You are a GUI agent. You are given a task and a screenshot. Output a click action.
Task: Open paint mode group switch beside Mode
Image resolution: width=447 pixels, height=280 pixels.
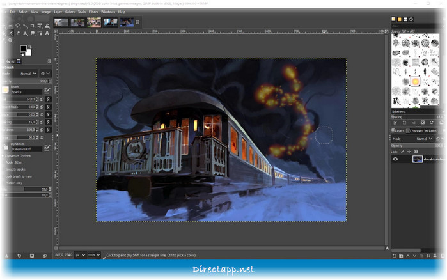pyautogui.click(x=45, y=74)
